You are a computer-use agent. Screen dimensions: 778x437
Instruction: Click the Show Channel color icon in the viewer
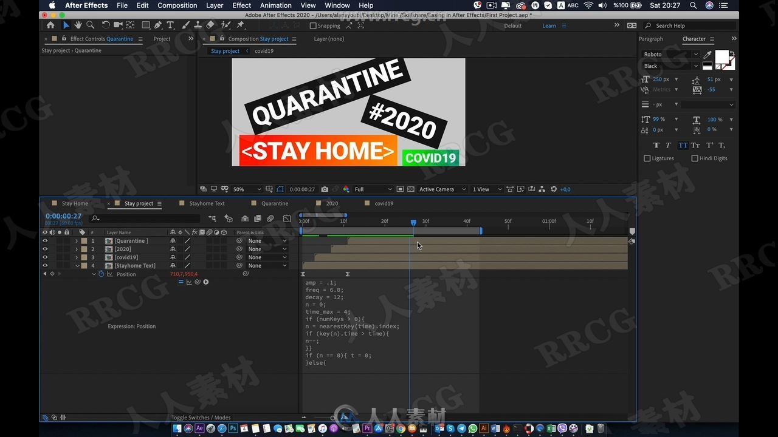(346, 189)
